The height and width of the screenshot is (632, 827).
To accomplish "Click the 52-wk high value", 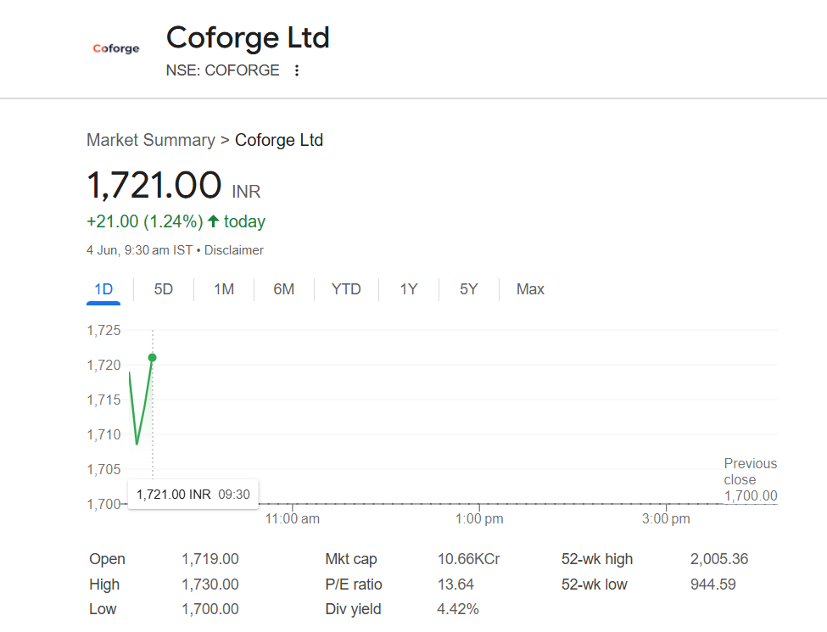I will pyautogui.click(x=719, y=559).
